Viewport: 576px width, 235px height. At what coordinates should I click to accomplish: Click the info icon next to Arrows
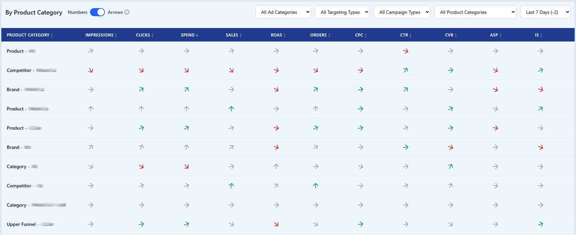(127, 12)
